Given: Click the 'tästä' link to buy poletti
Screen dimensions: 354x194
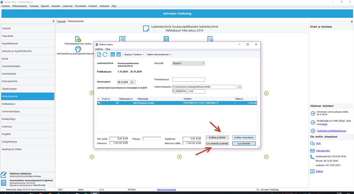Looking at the screenshot, I should tap(325, 124).
